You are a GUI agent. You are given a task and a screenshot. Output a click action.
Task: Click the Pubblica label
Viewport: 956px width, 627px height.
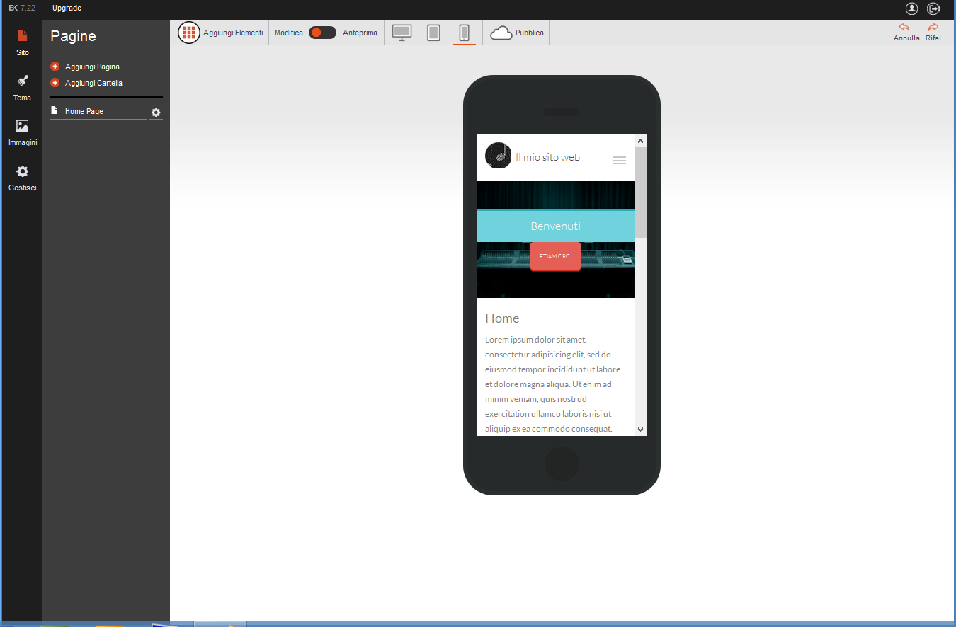pos(530,33)
